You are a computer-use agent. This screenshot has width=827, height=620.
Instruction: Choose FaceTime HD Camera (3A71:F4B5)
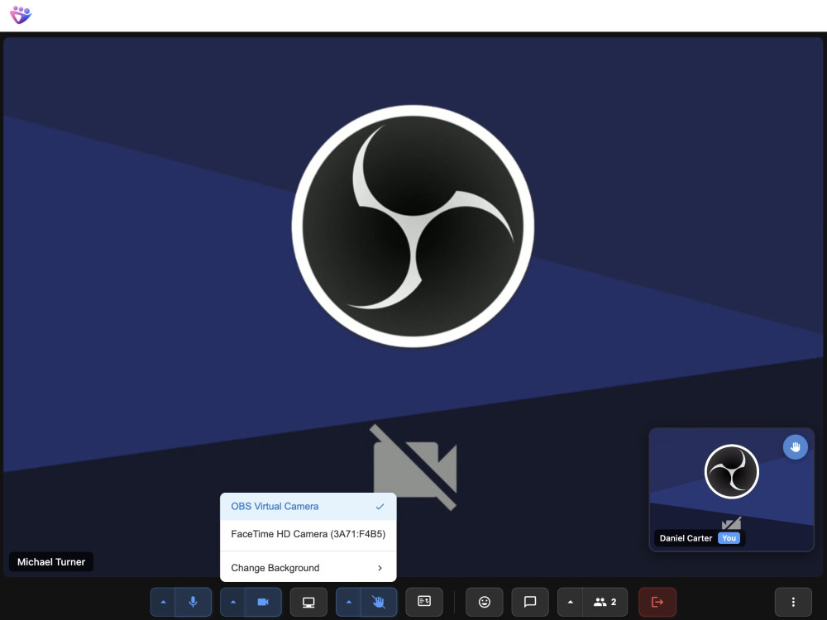[308, 534]
